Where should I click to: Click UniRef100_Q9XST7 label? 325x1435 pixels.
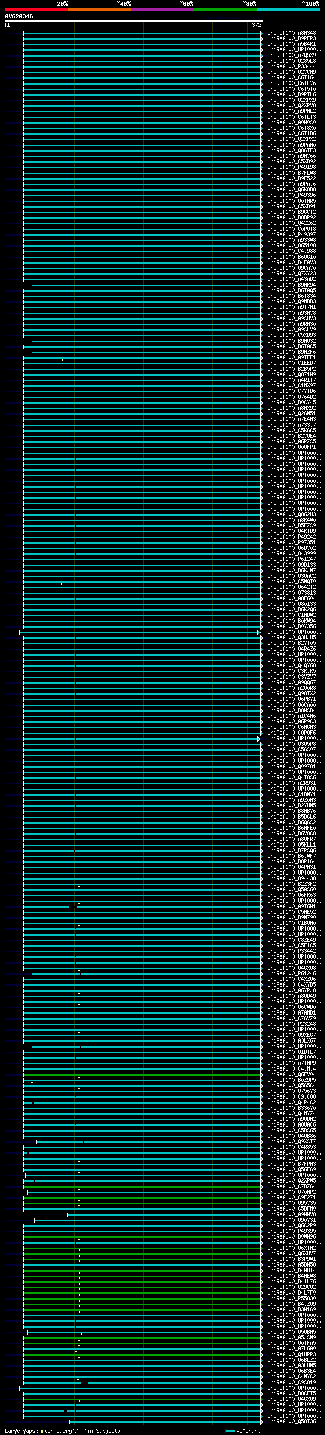[x=291, y=1141]
